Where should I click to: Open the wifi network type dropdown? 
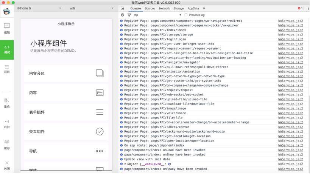pos(91,8)
